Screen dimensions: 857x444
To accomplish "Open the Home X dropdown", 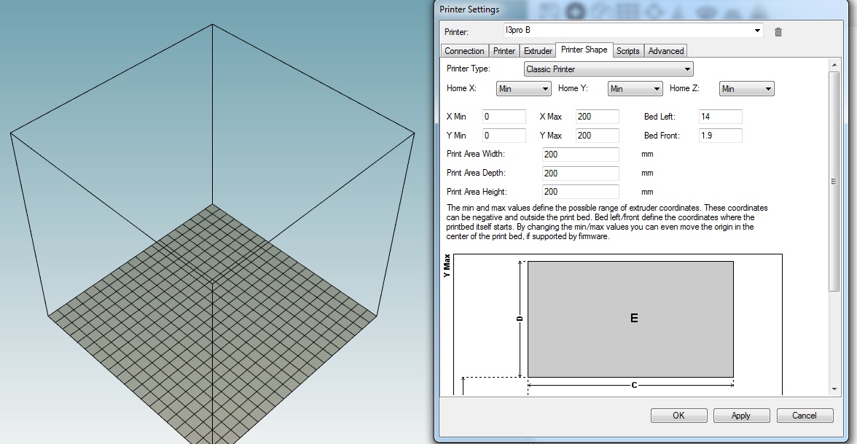I will coord(523,89).
